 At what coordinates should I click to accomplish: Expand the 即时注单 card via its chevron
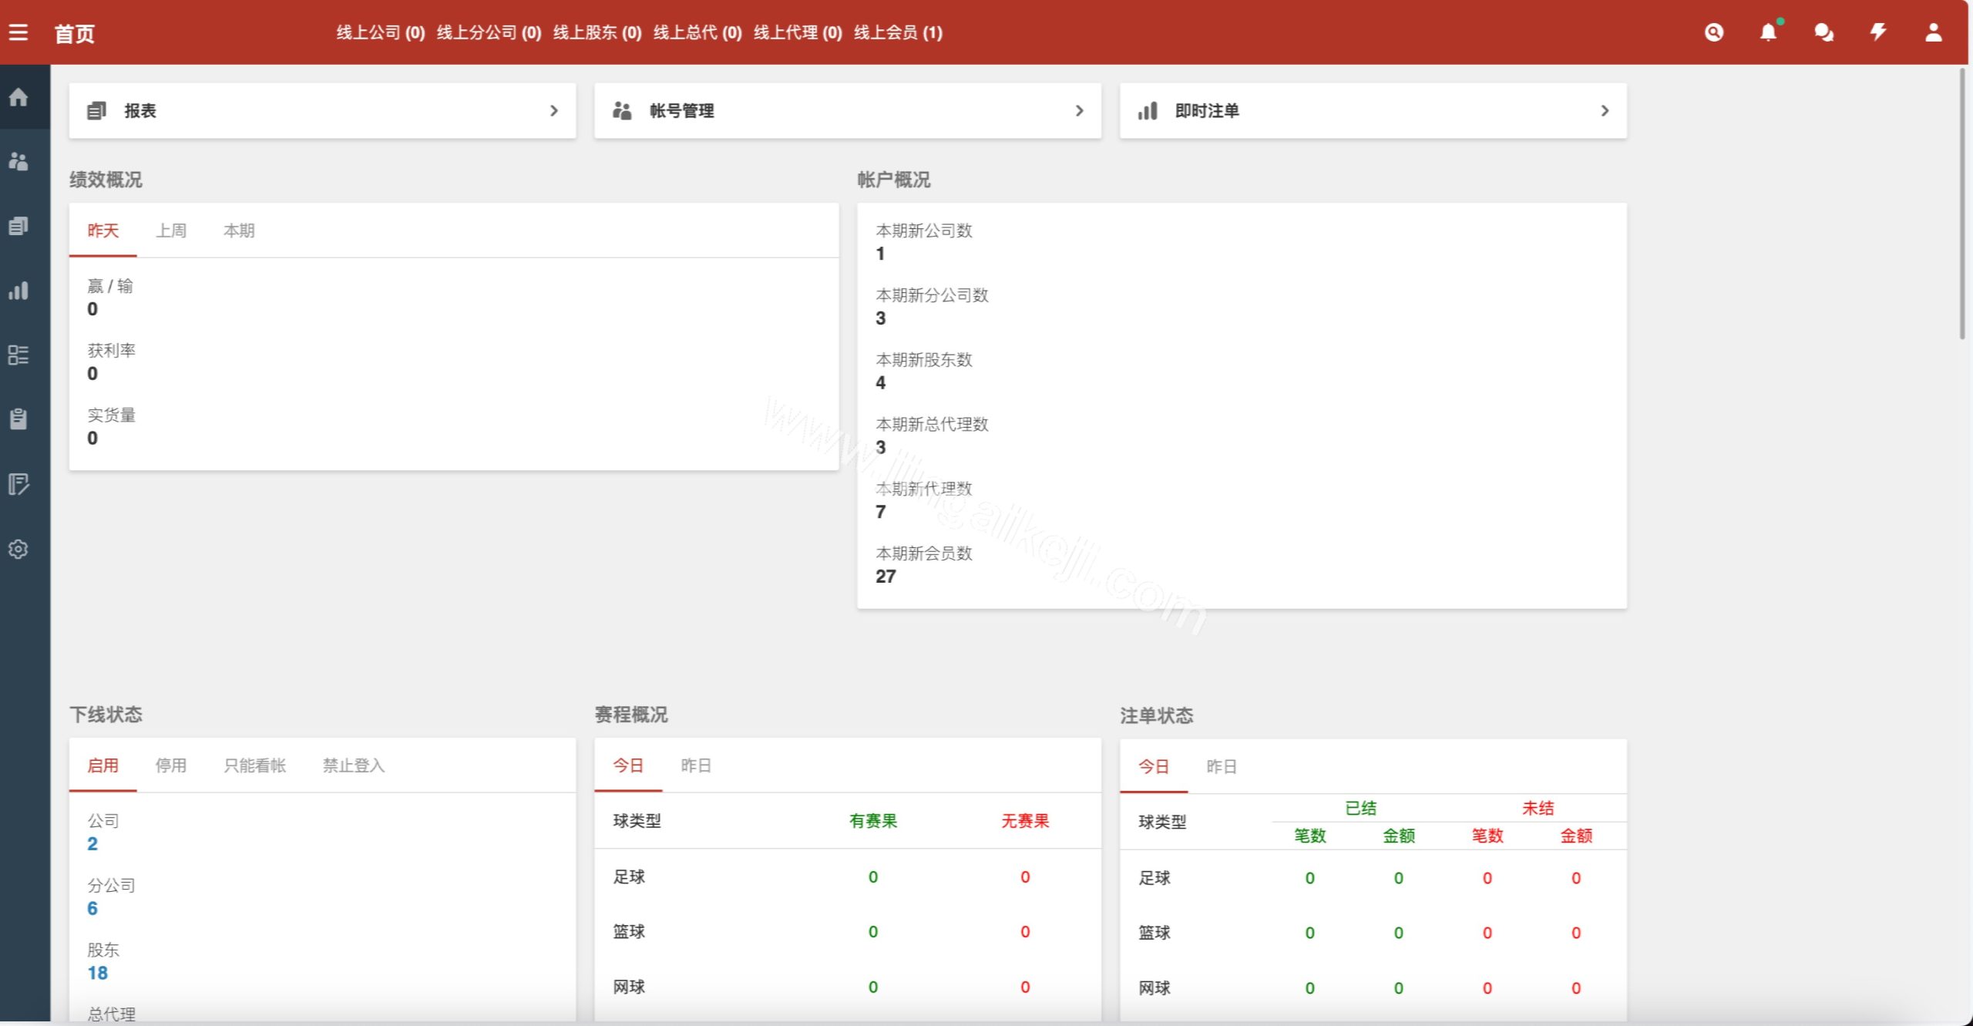tap(1605, 110)
